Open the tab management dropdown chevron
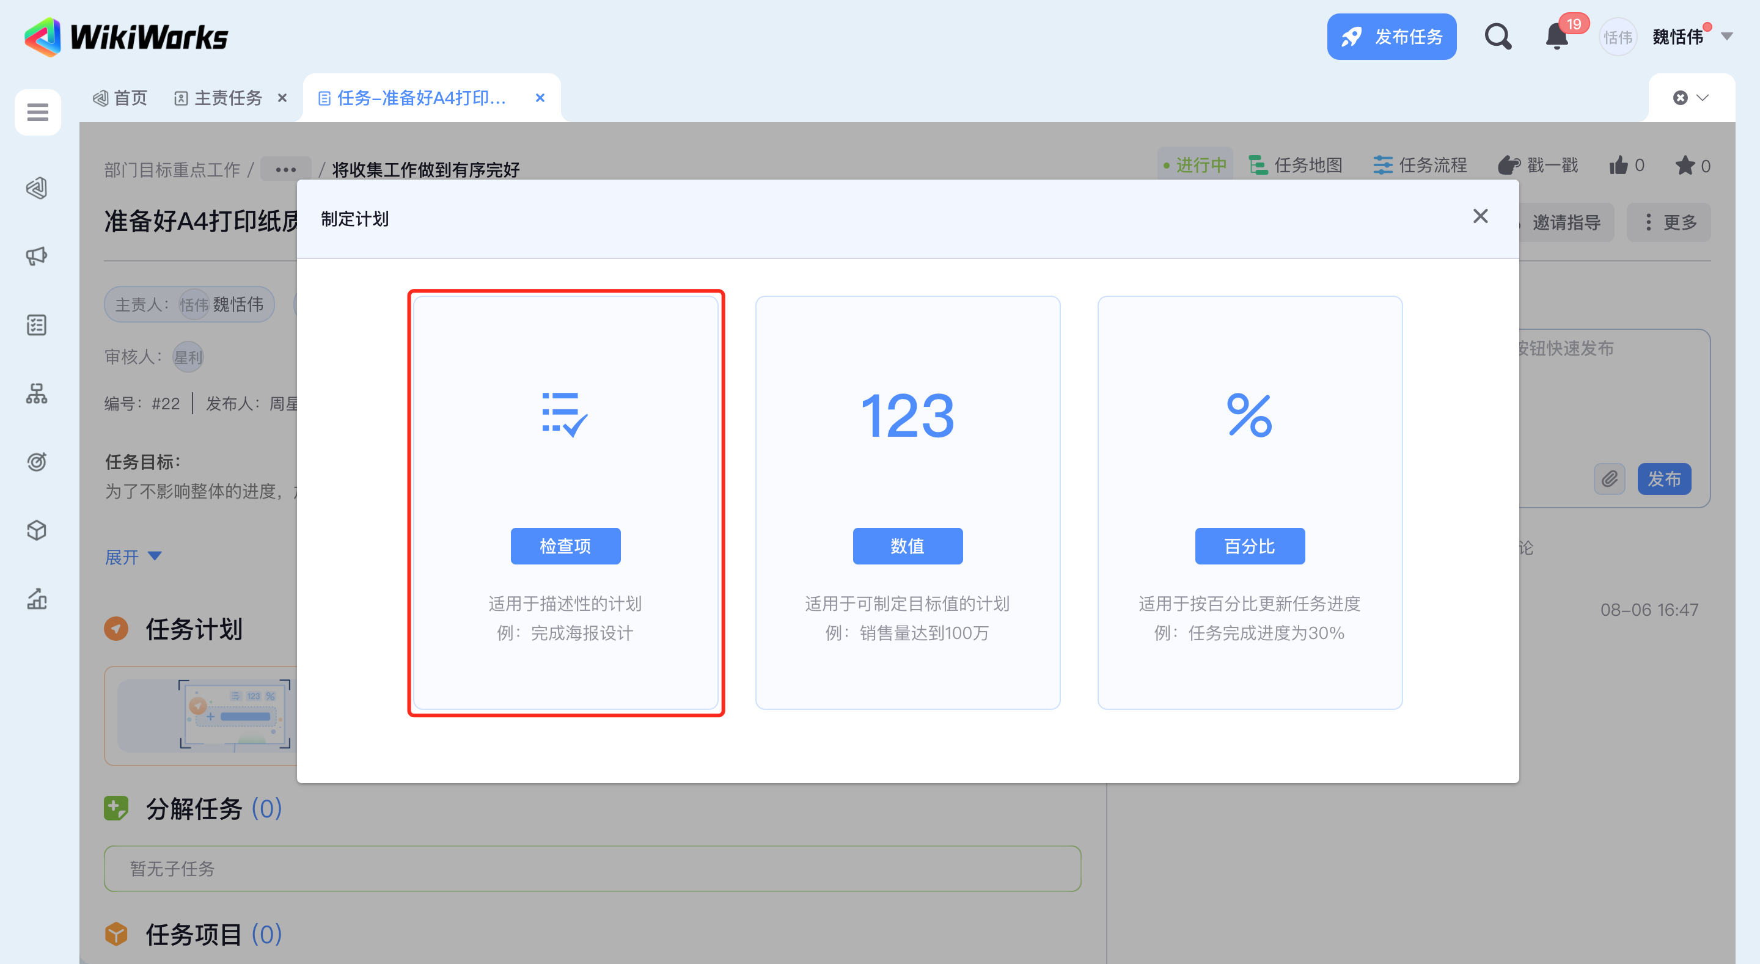This screenshot has width=1760, height=964. coord(1703,98)
